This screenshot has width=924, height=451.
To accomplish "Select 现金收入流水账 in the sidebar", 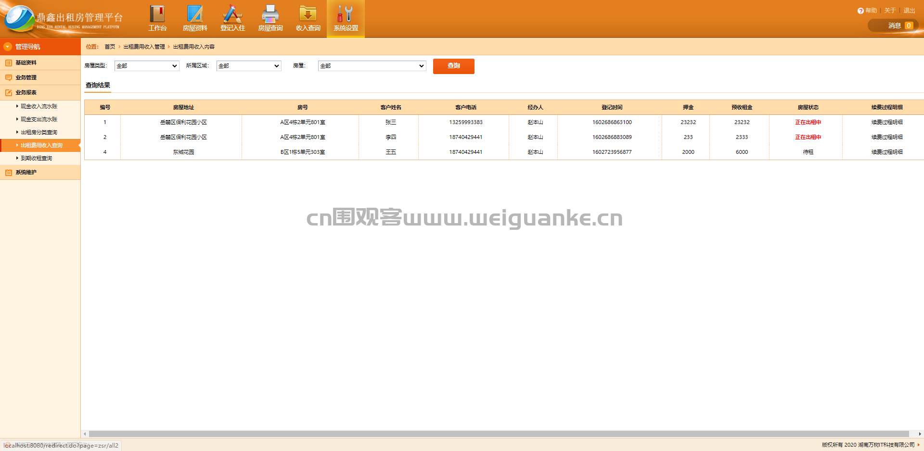I will pyautogui.click(x=39, y=106).
